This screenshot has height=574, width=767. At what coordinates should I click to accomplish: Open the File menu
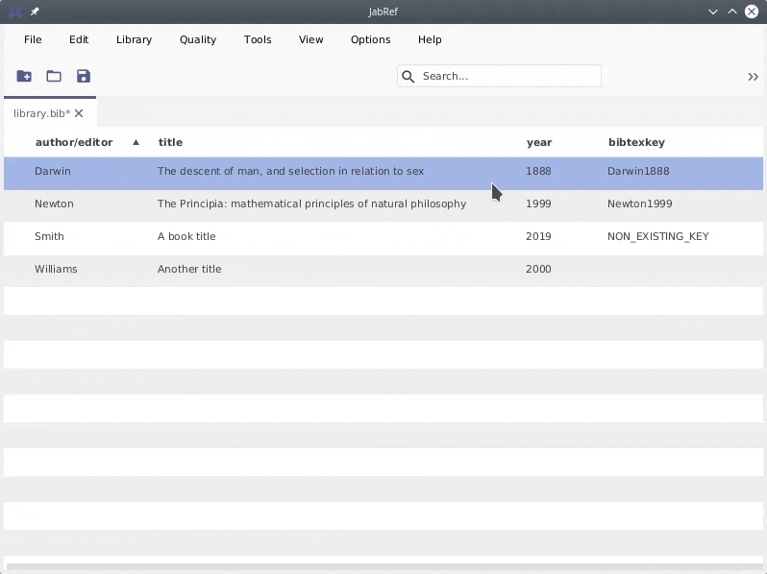pyautogui.click(x=33, y=40)
